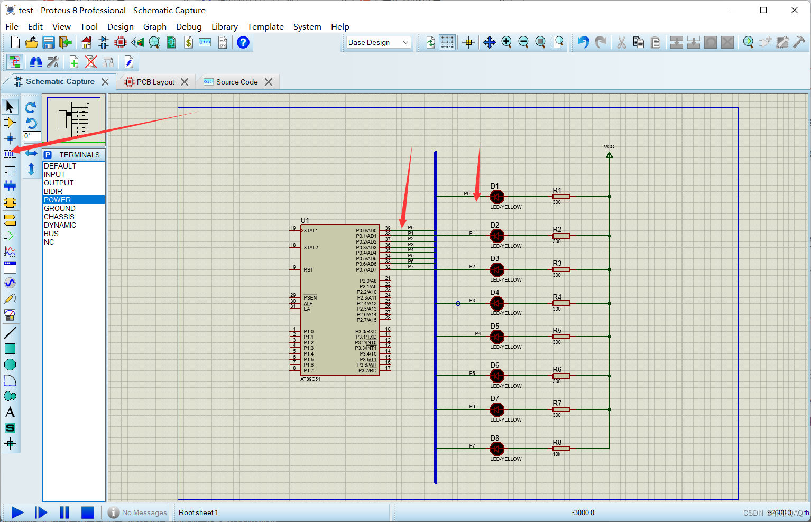Viewport: 811px width, 522px height.
Task: Click the Open Project folder icon
Action: (x=32, y=42)
